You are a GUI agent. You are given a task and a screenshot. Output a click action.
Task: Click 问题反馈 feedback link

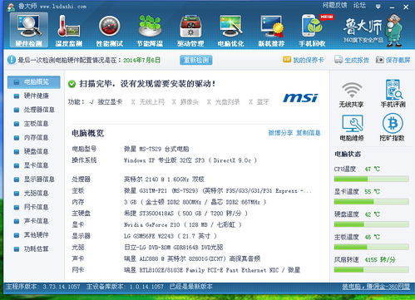coord(334,5)
